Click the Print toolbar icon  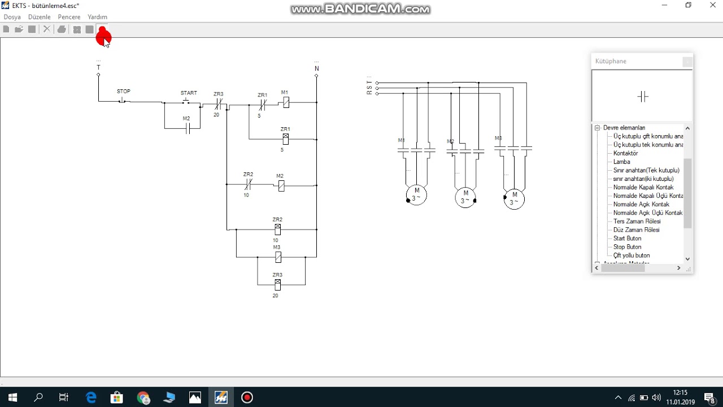(62, 29)
